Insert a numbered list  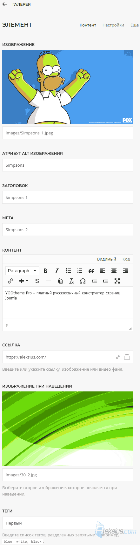click(x=80, y=271)
